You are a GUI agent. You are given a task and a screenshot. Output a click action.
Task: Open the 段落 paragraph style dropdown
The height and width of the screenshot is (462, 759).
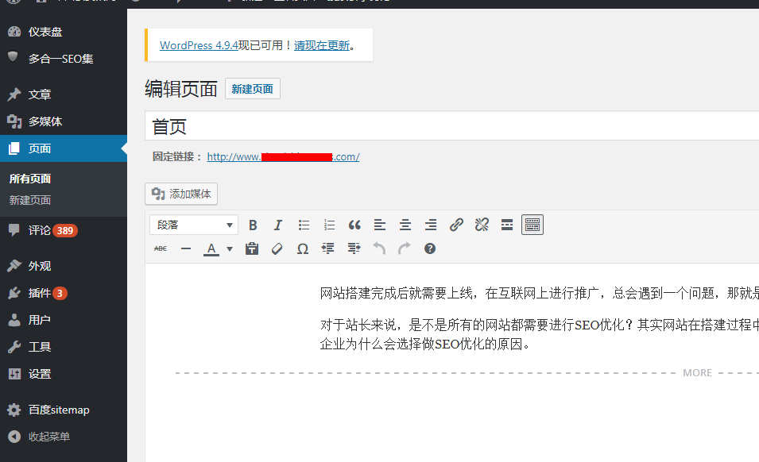tap(193, 225)
